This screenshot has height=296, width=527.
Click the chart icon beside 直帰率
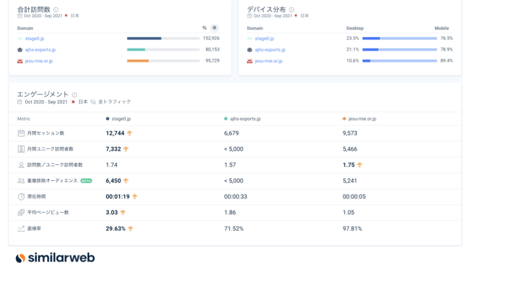coord(21,229)
